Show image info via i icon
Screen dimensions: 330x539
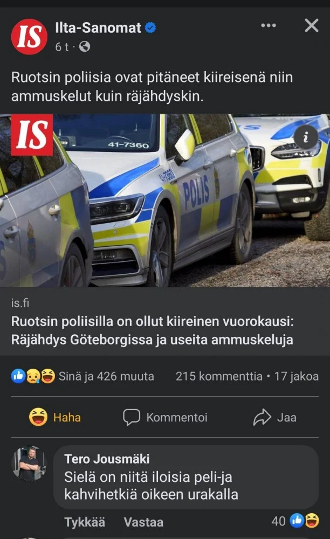click(x=306, y=137)
